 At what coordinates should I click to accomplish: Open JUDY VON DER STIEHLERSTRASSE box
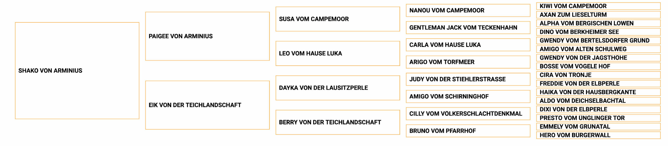tap(468, 79)
